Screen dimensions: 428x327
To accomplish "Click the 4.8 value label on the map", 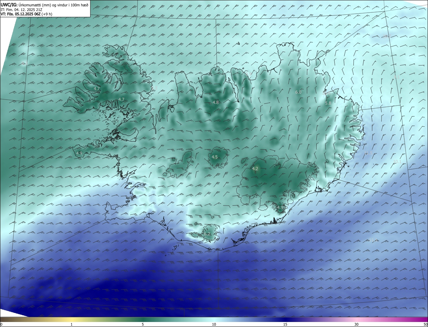I will pos(216,103).
